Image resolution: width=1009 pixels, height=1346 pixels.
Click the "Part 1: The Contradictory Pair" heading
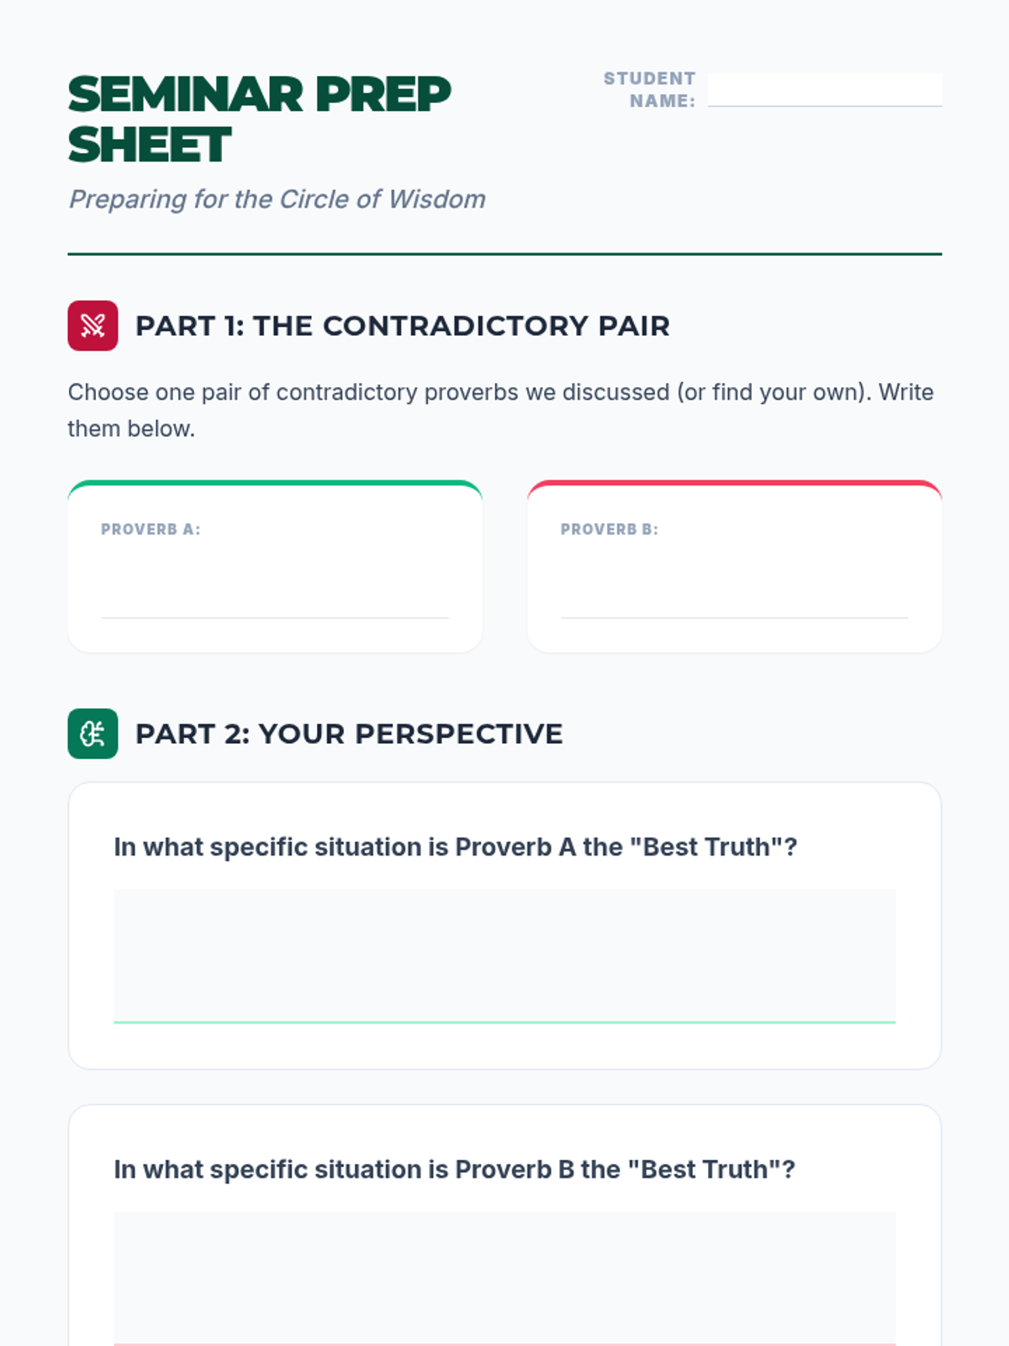pyautogui.click(x=403, y=326)
